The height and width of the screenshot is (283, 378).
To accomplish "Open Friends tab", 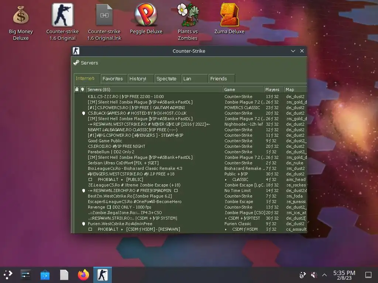I will coord(221,78).
